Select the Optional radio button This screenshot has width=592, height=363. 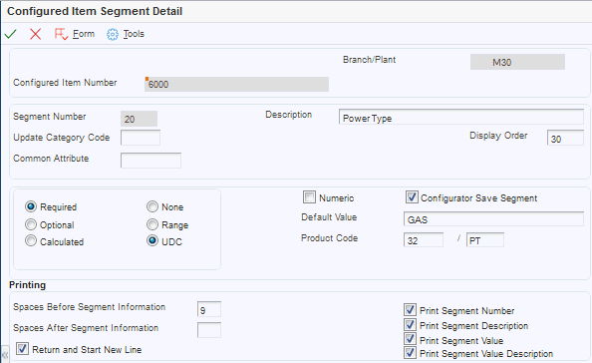click(x=31, y=224)
